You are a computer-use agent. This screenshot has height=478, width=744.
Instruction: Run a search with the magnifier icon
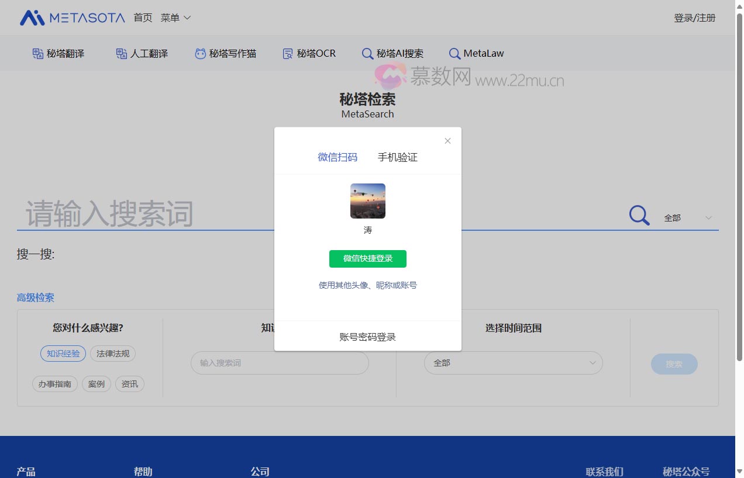[638, 215]
